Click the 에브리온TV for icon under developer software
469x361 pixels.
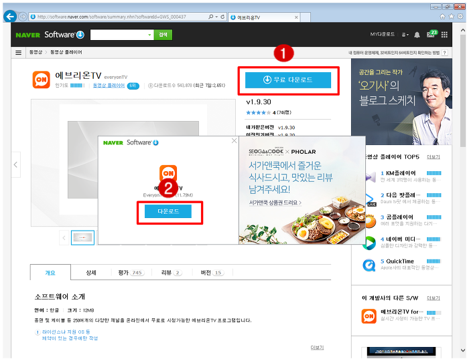tap(368, 316)
